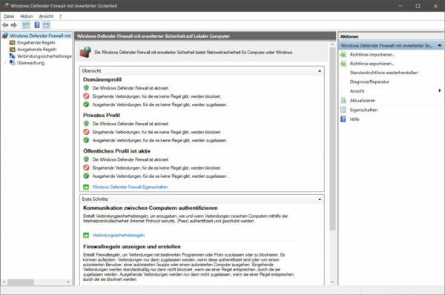Click the Privates Profil heading
This screenshot has height=295, width=445.
[x=102, y=116]
